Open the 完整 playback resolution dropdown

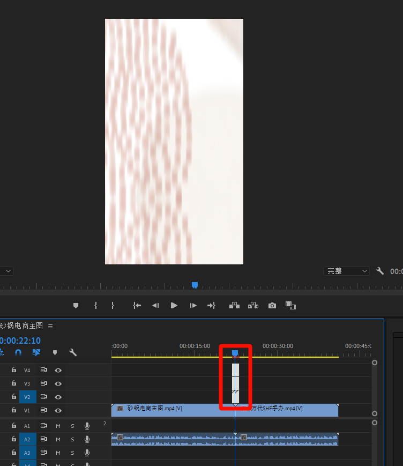(346, 271)
